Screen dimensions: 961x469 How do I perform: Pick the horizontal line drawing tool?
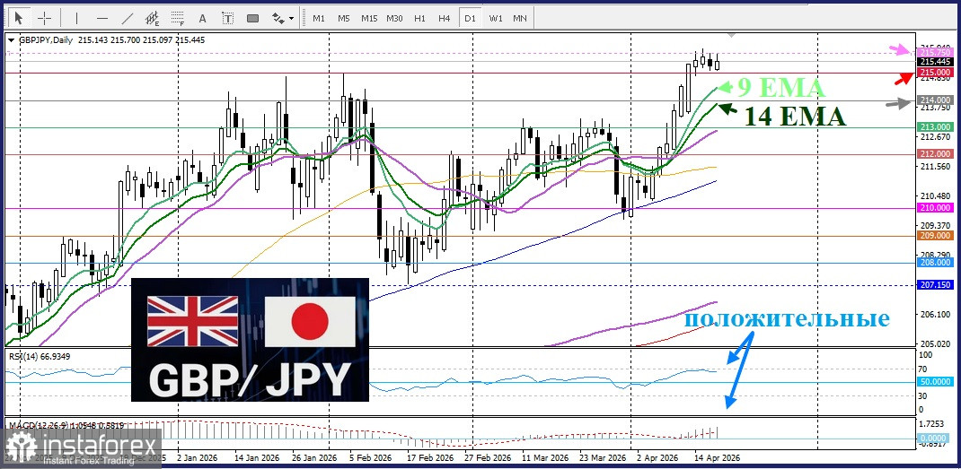click(x=102, y=18)
